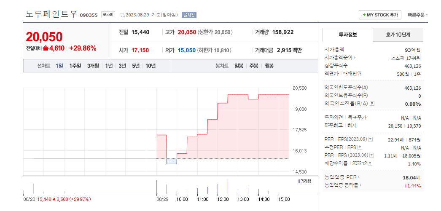This screenshot has width=441, height=211.
Task: Show 주봉 candlestick chart
Action: [254, 66]
